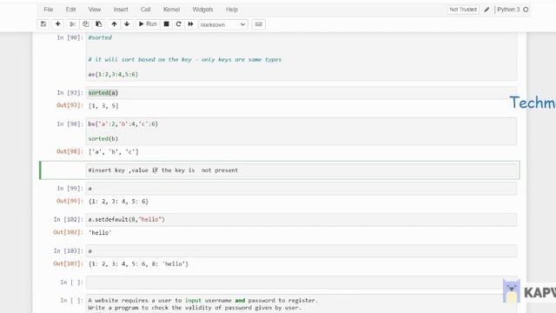Open the Widgets menu
The height and width of the screenshot is (313, 556).
[202, 10]
